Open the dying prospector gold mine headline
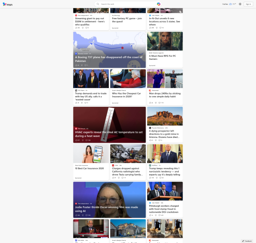Viewport: 256px width, 243px height. (x=164, y=134)
